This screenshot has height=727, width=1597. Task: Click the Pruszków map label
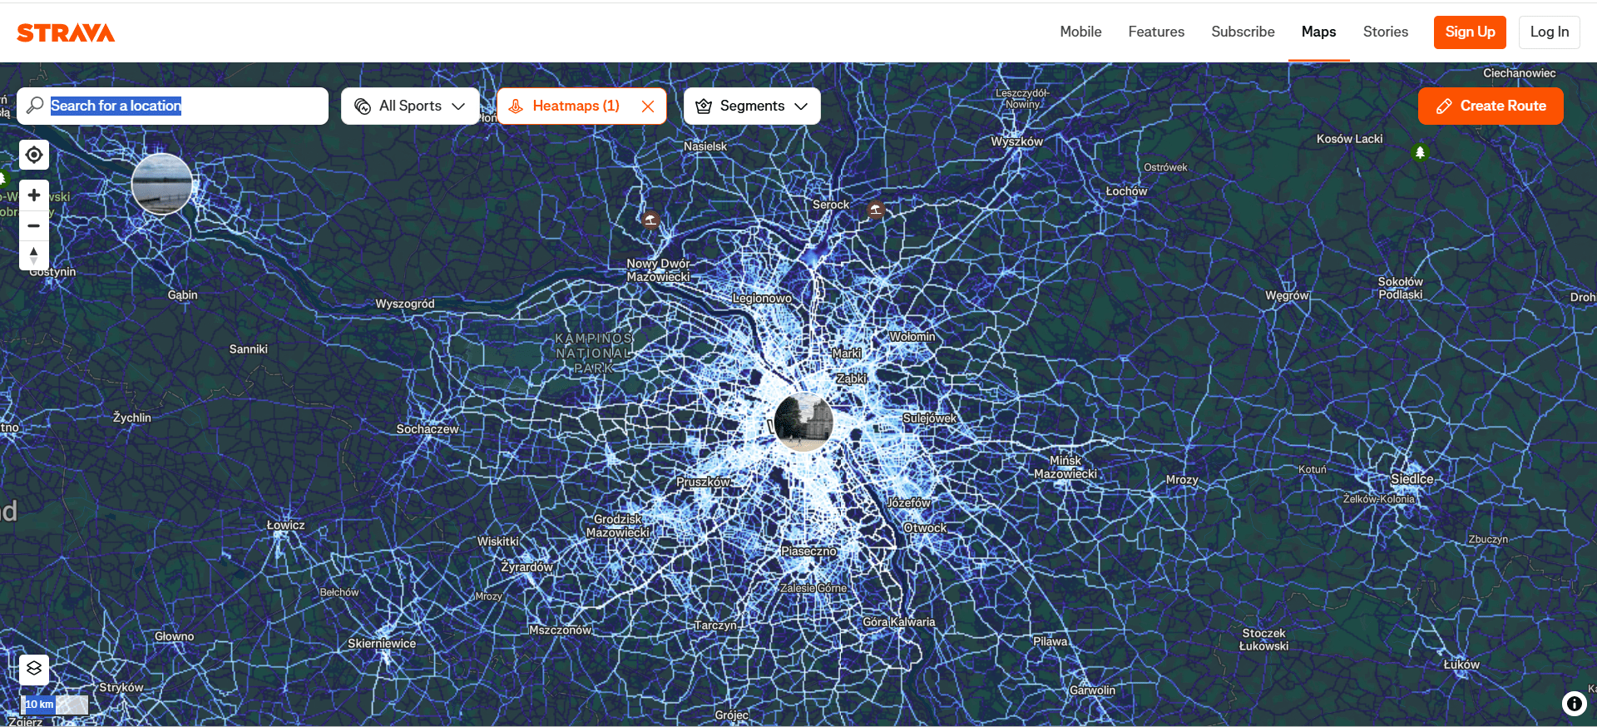[704, 482]
